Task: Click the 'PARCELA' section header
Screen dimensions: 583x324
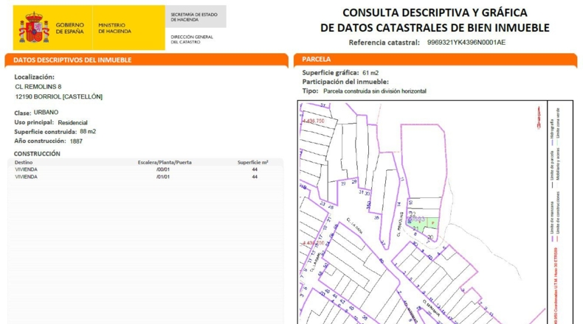Action: pyautogui.click(x=316, y=60)
